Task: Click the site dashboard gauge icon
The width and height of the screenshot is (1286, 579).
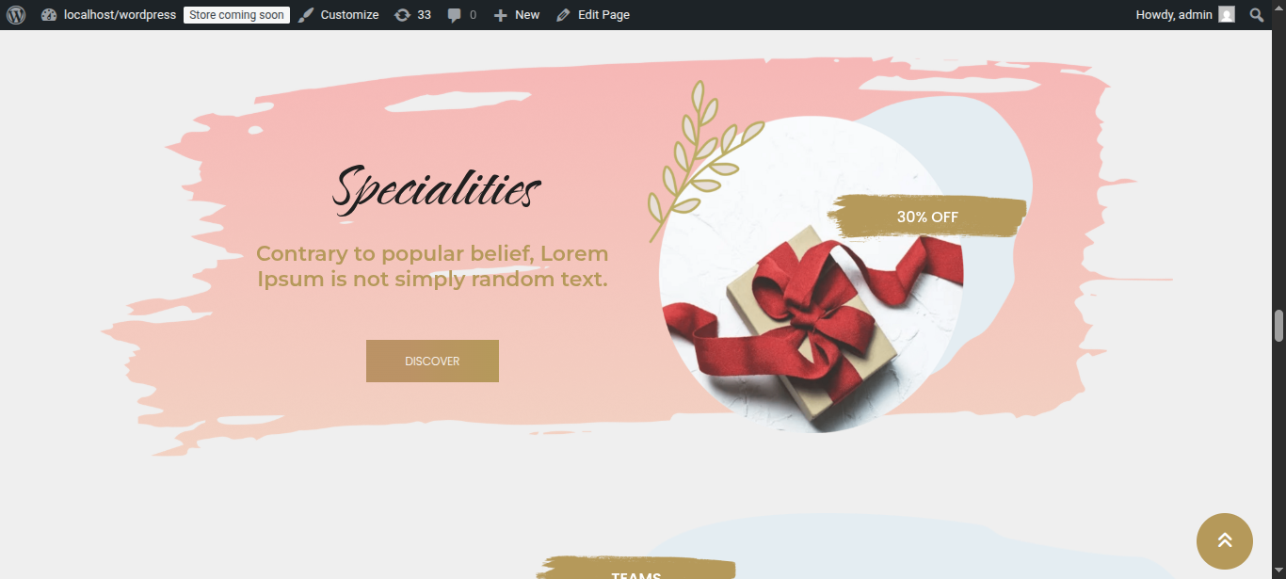Action: point(49,15)
